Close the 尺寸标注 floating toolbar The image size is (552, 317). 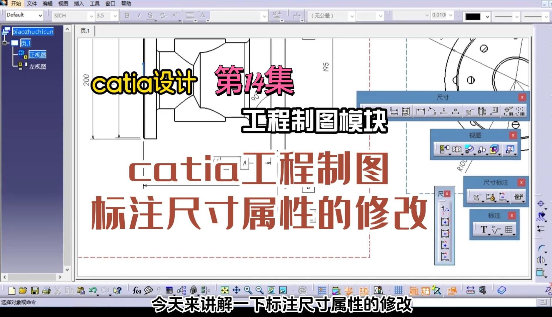pyautogui.click(x=521, y=183)
